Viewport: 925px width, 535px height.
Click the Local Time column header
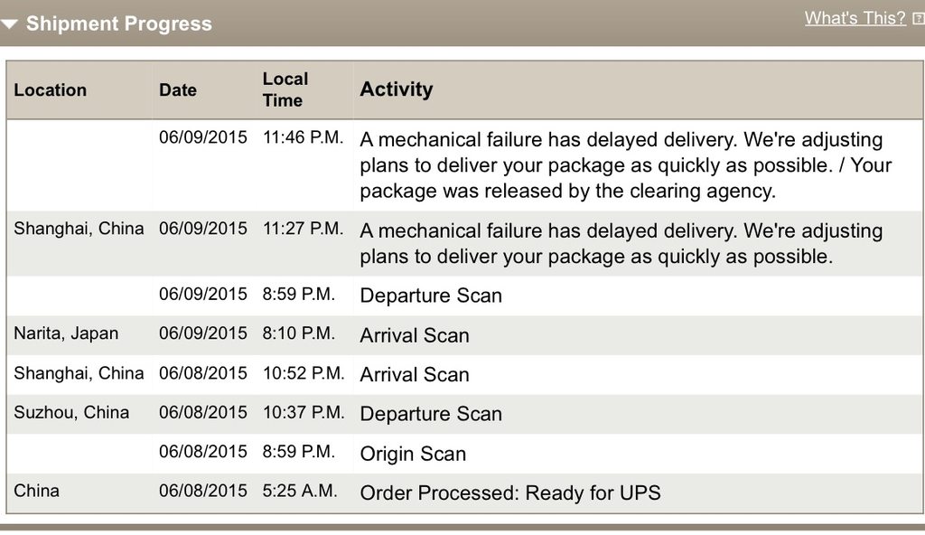285,89
